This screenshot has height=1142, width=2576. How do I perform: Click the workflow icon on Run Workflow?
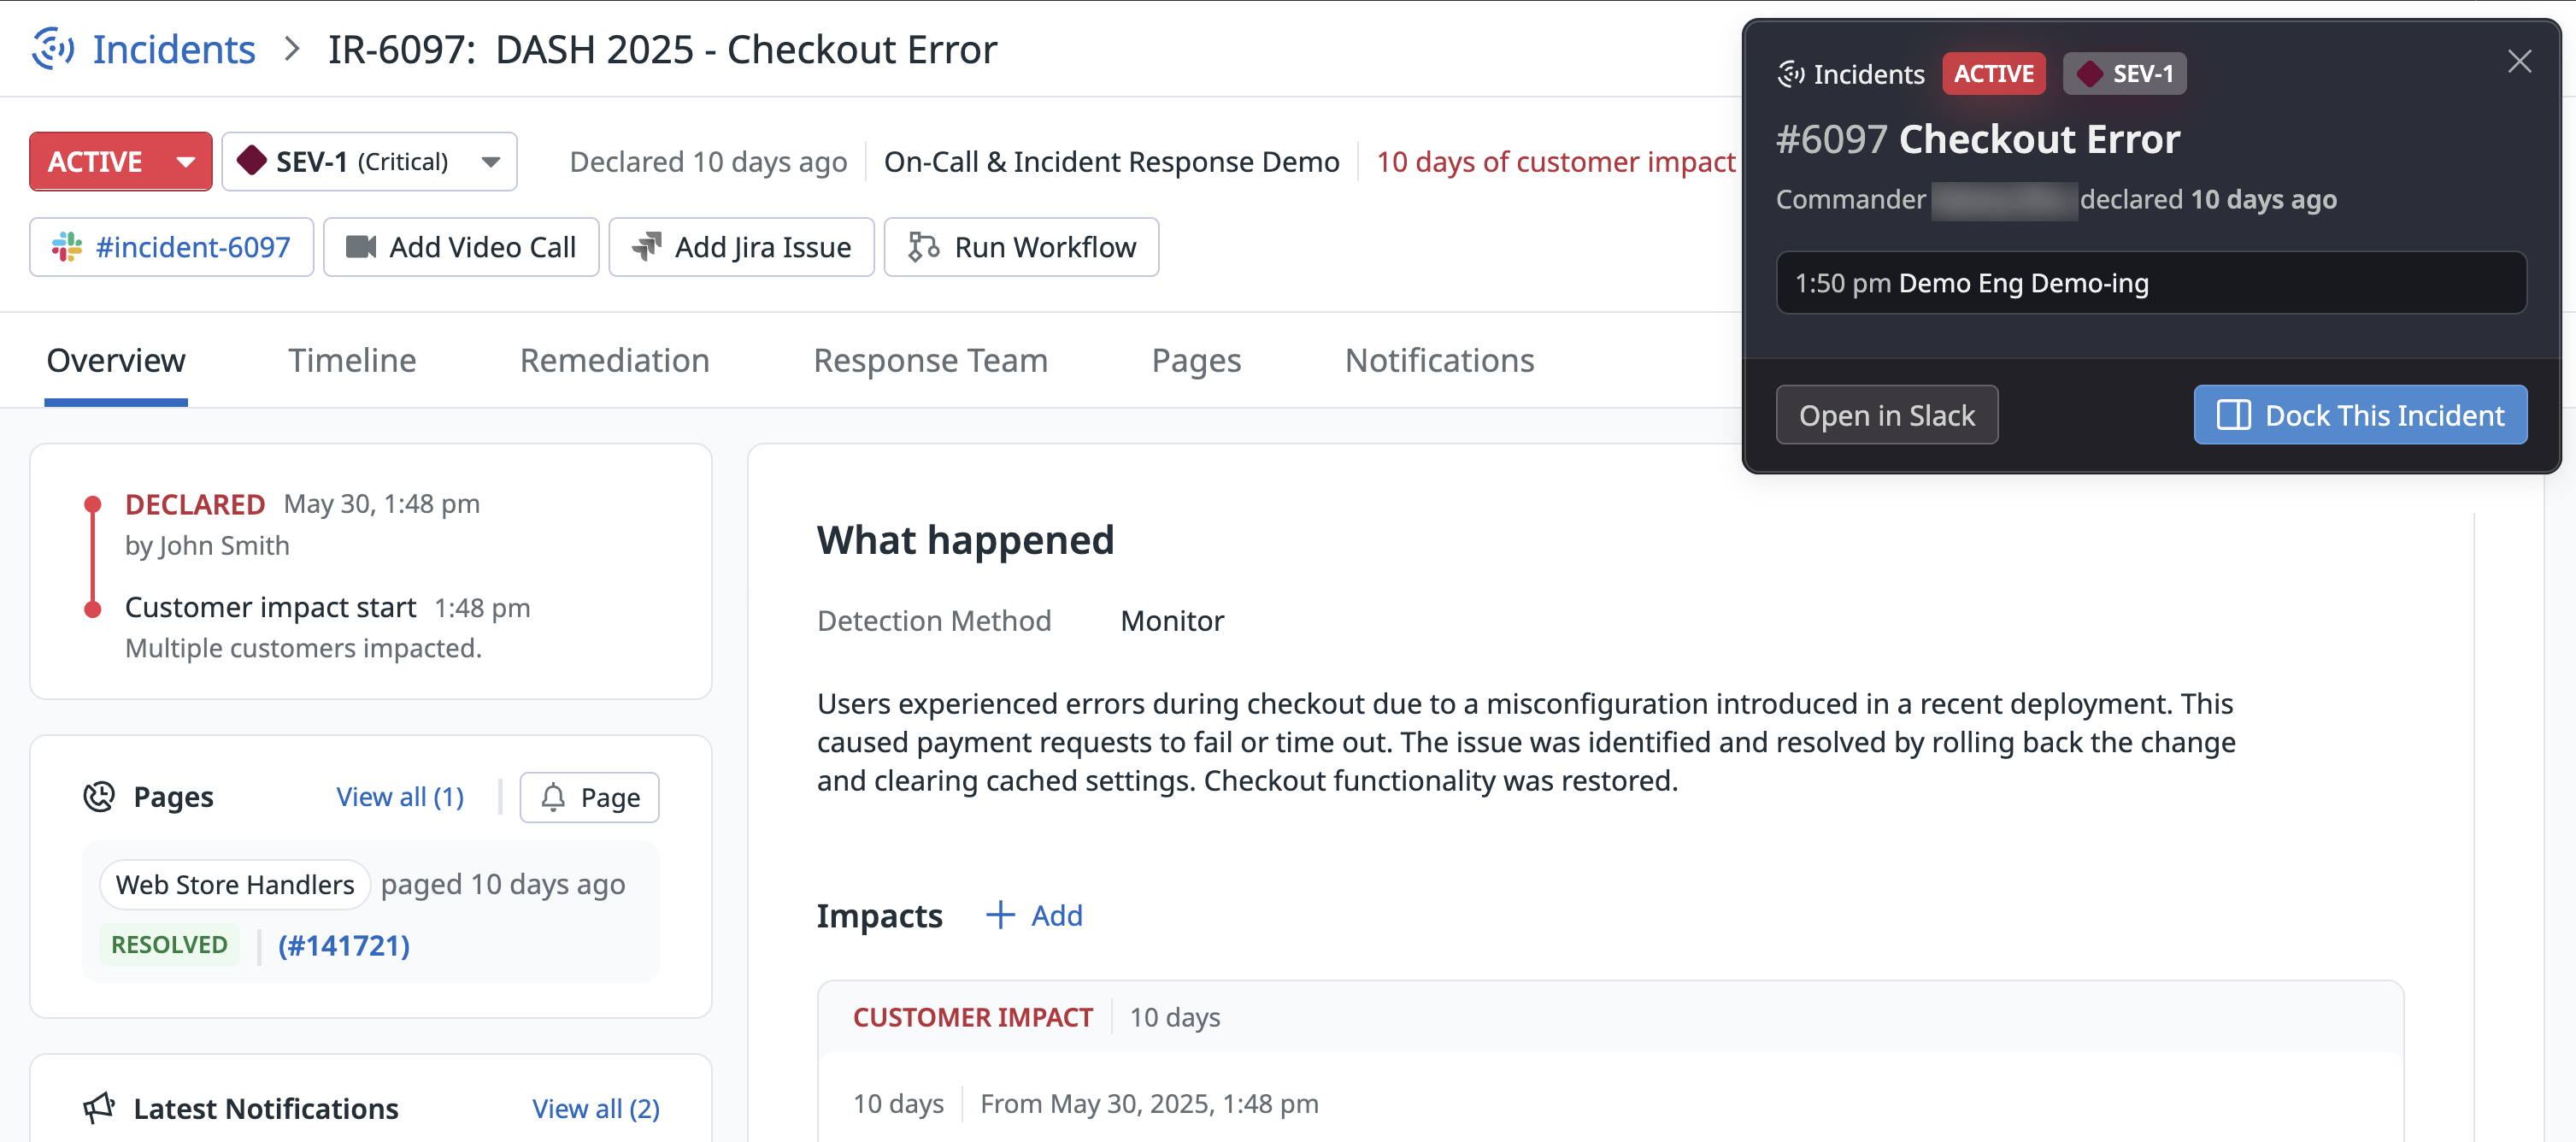coord(923,247)
